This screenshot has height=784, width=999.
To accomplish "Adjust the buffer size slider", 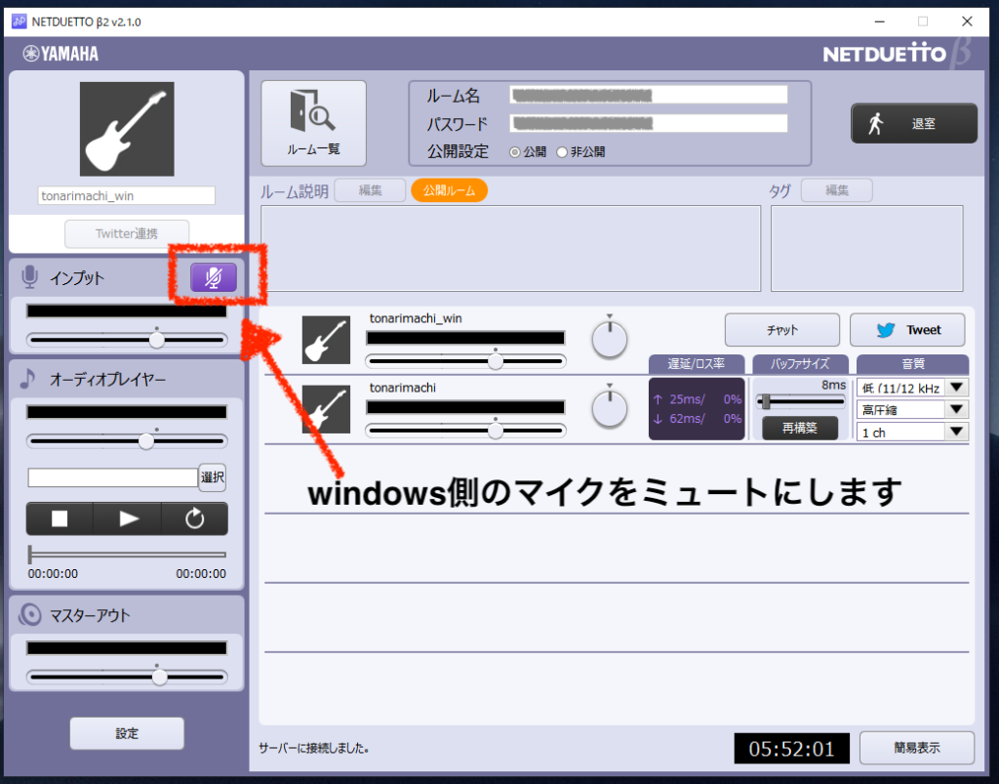I will [x=800, y=401].
